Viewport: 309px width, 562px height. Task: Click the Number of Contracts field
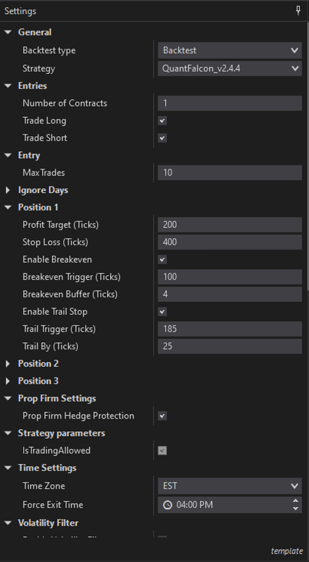point(229,103)
